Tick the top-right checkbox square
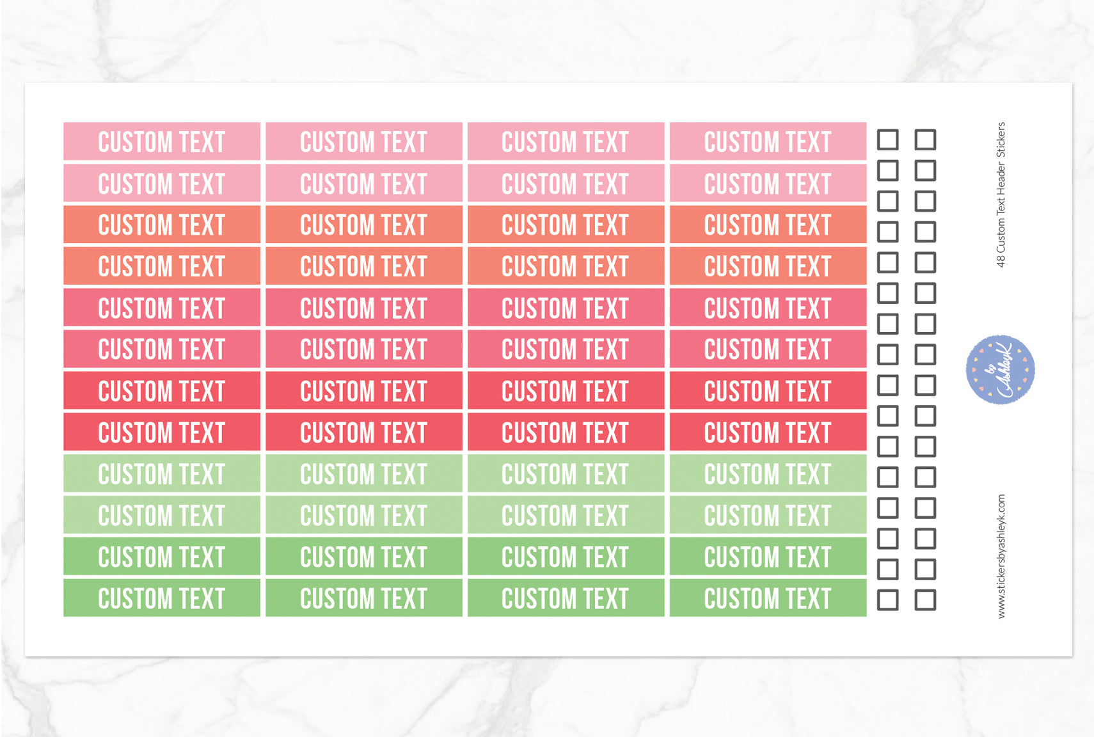Screen dimensions: 1094x737 click(925, 139)
